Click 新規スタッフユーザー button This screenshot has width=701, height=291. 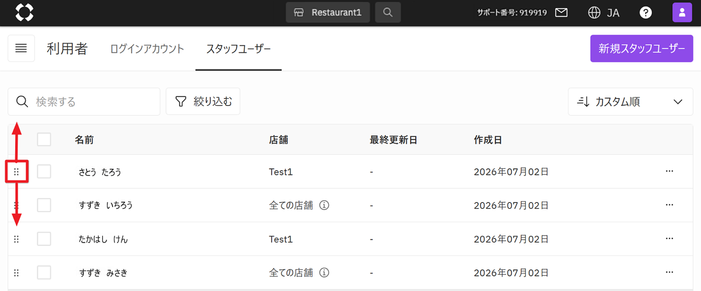click(641, 49)
